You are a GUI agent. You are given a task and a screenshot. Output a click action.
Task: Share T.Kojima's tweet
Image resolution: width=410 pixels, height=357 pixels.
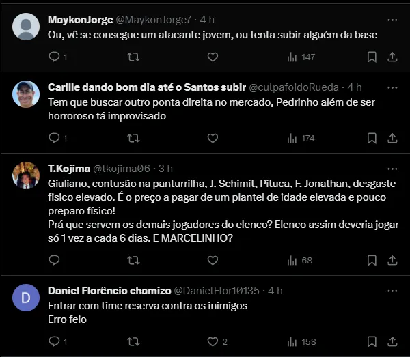coord(393,260)
